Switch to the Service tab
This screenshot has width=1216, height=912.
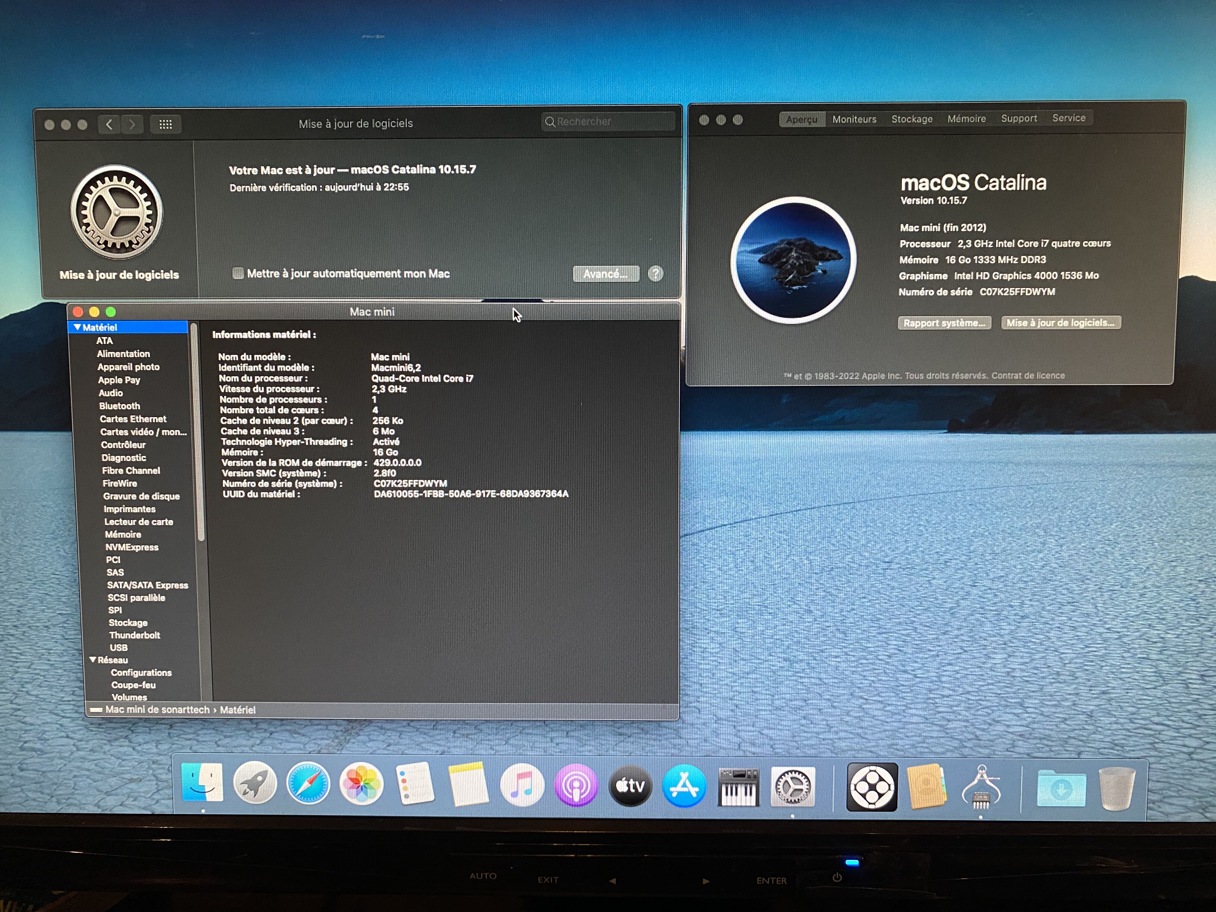point(1069,118)
